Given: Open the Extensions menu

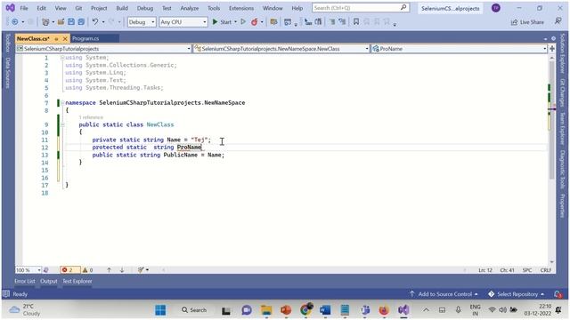Looking at the screenshot, I should point(241,8).
